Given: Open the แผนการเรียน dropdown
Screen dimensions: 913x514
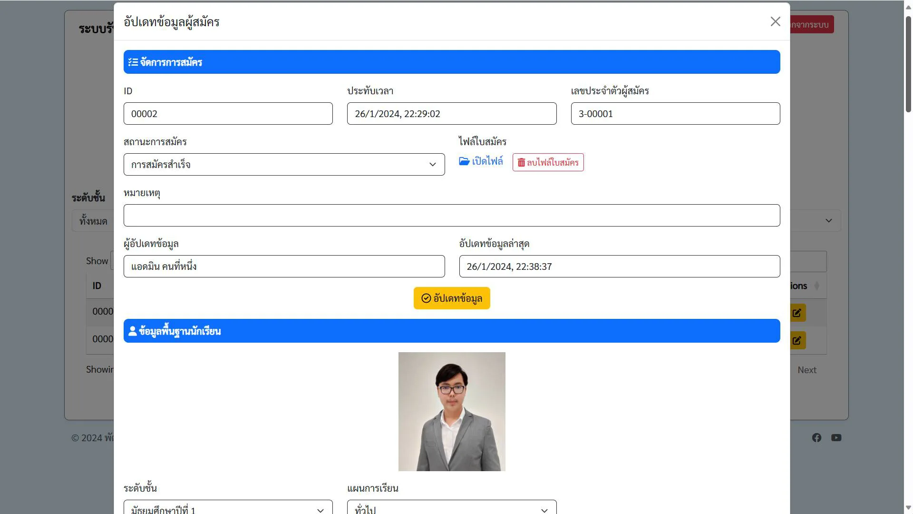Looking at the screenshot, I should point(451,507).
